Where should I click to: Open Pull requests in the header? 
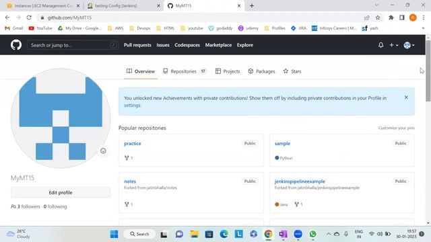click(137, 45)
